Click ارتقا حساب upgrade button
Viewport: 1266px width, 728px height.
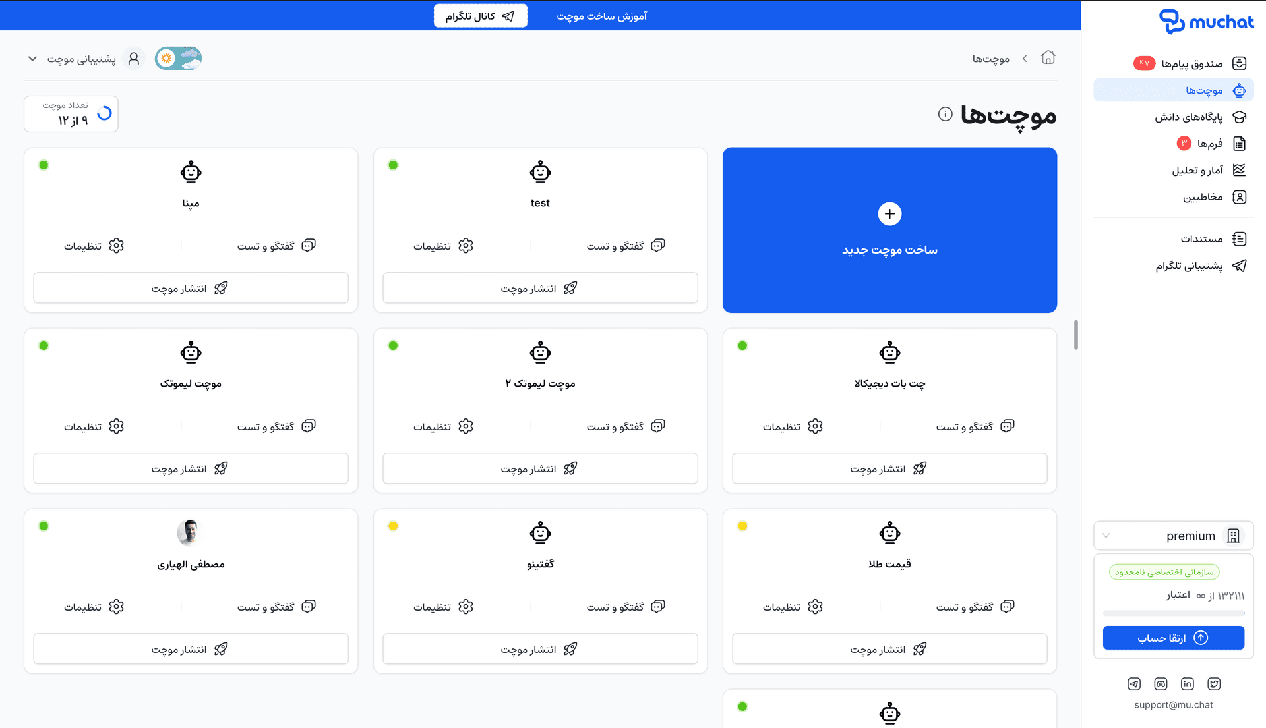point(1173,638)
